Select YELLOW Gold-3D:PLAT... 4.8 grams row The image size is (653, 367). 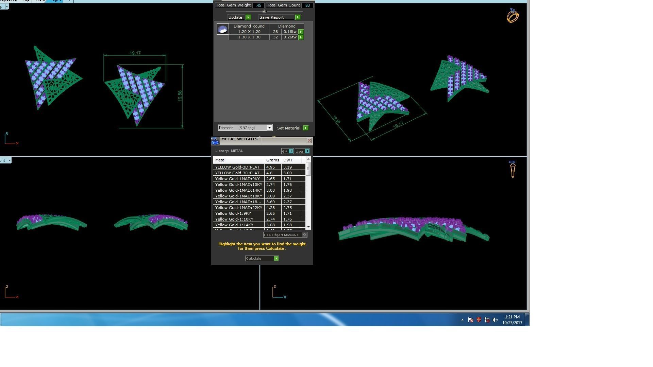tap(259, 173)
